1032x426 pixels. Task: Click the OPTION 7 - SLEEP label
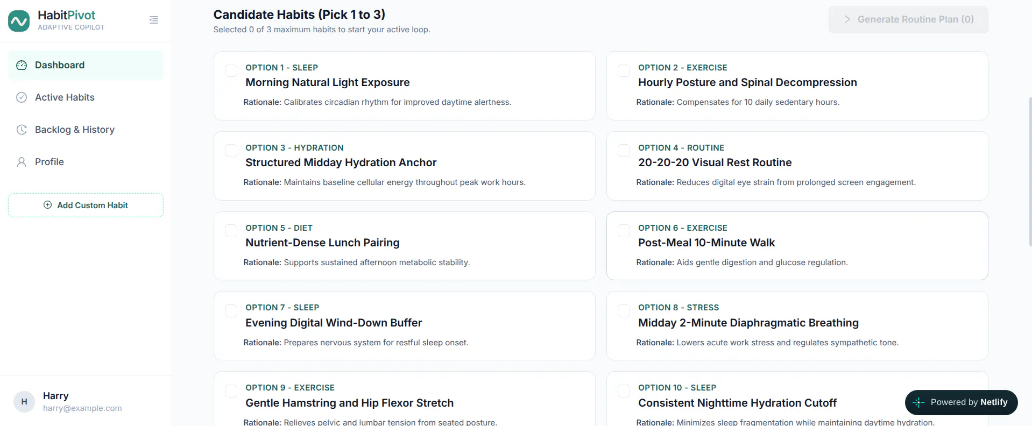tap(282, 308)
